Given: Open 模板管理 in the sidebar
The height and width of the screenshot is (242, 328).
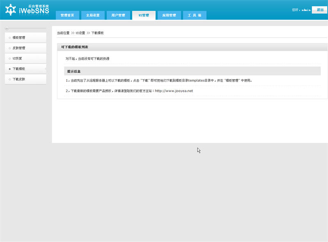Looking at the screenshot, I should (x=25, y=38).
